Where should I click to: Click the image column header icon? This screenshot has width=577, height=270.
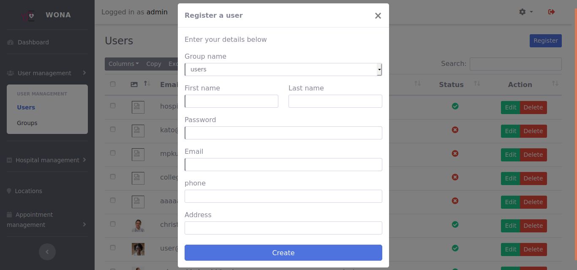pyautogui.click(x=134, y=85)
